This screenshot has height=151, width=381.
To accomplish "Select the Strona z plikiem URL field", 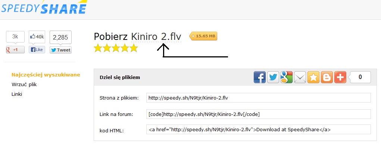I will tap(259, 98).
